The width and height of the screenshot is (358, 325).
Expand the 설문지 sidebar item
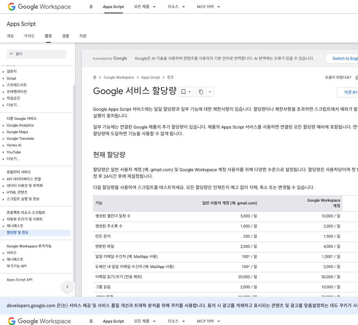click(3, 72)
